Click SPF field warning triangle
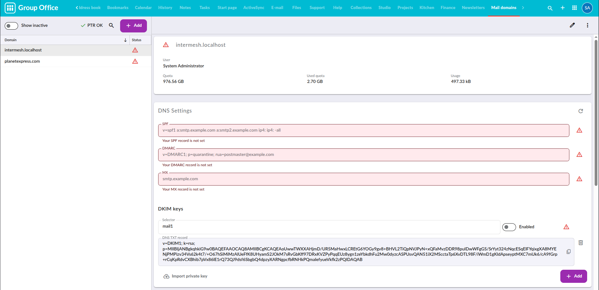The width and height of the screenshot is (599, 290). point(579,130)
